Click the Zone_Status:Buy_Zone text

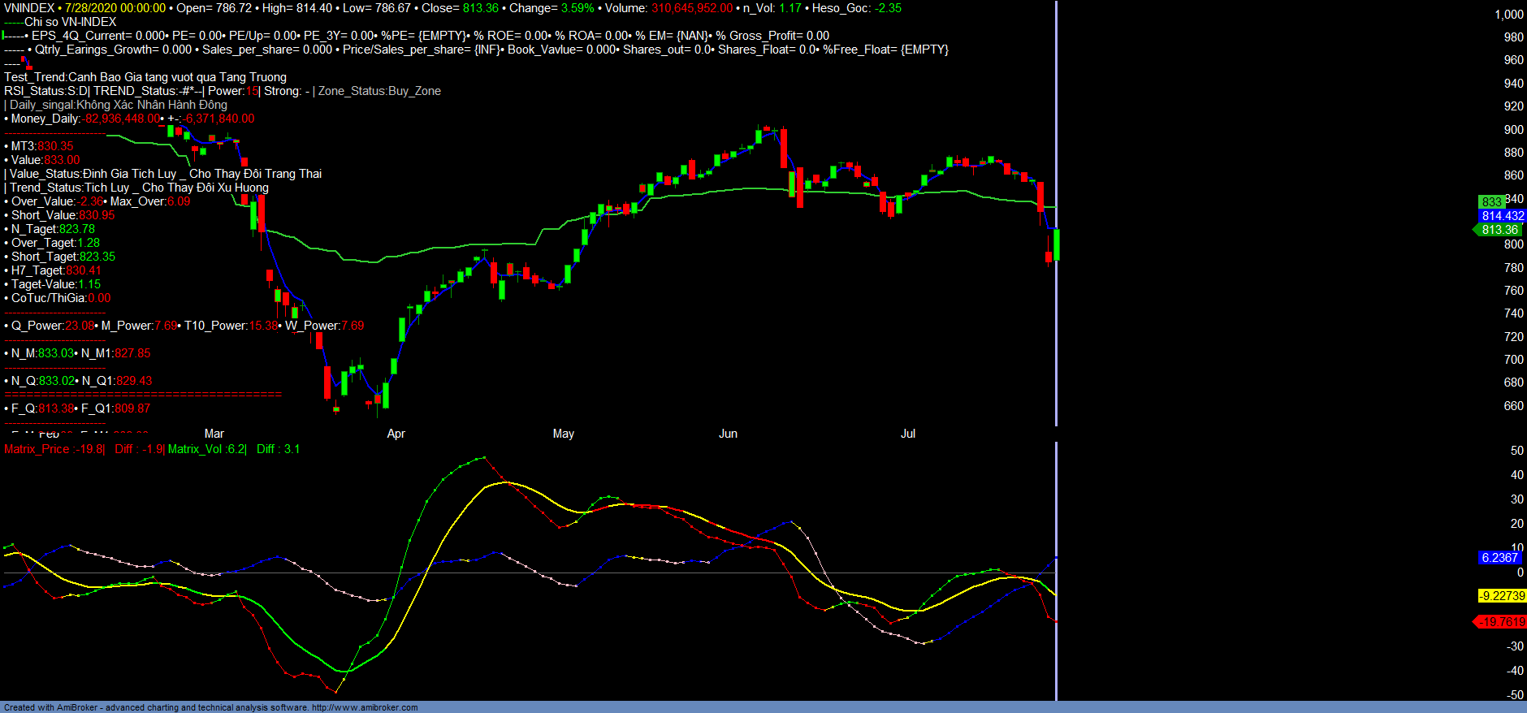point(379,91)
